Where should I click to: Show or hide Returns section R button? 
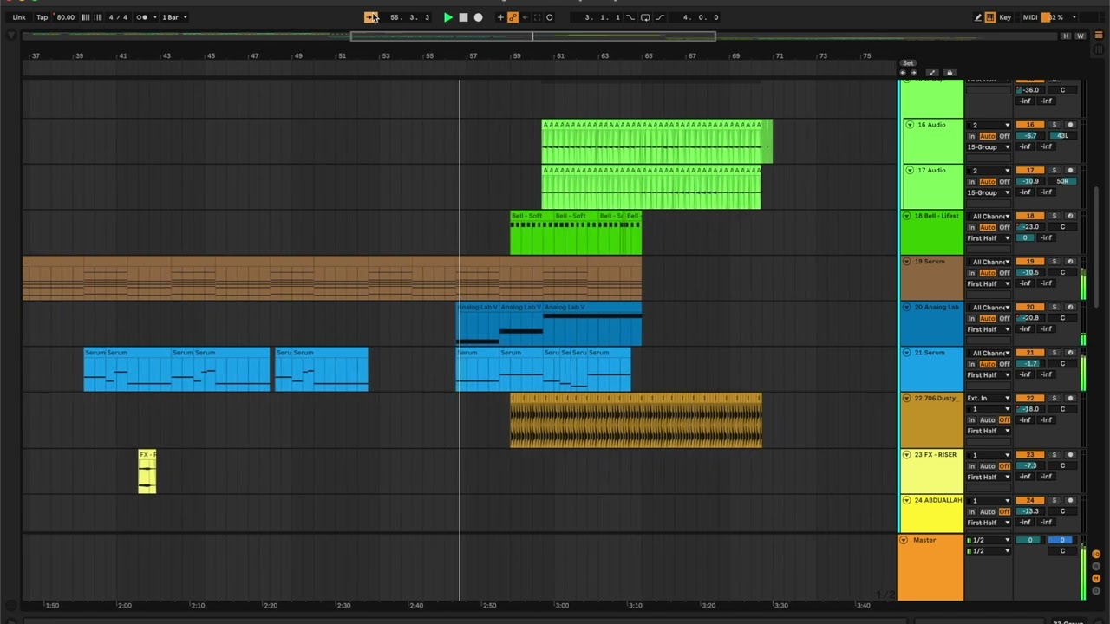click(1096, 566)
